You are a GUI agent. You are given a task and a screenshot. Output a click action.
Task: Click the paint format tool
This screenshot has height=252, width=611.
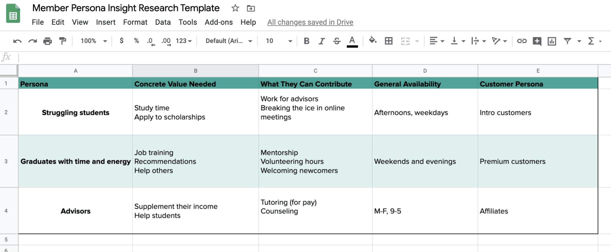pos(62,41)
